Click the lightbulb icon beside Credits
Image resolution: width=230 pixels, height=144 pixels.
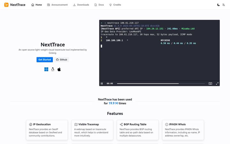[111, 5]
